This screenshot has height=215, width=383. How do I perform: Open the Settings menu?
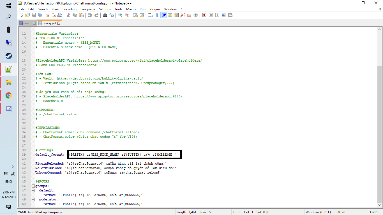click(105, 9)
